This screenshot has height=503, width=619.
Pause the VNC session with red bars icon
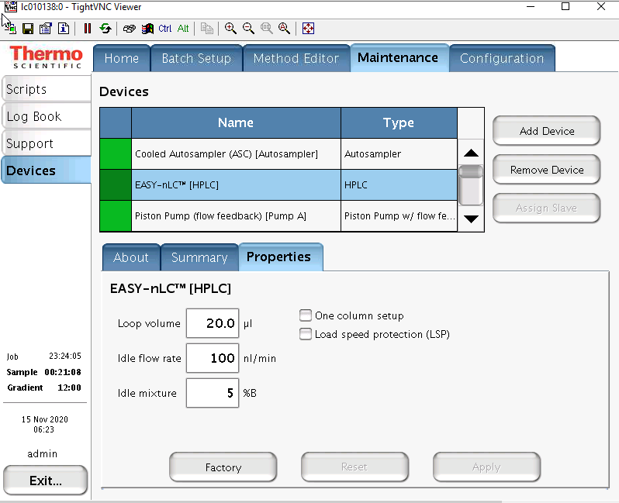tap(88, 29)
